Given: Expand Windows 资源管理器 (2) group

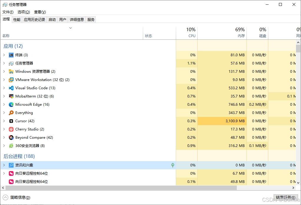Looking at the screenshot, I should [4, 72].
